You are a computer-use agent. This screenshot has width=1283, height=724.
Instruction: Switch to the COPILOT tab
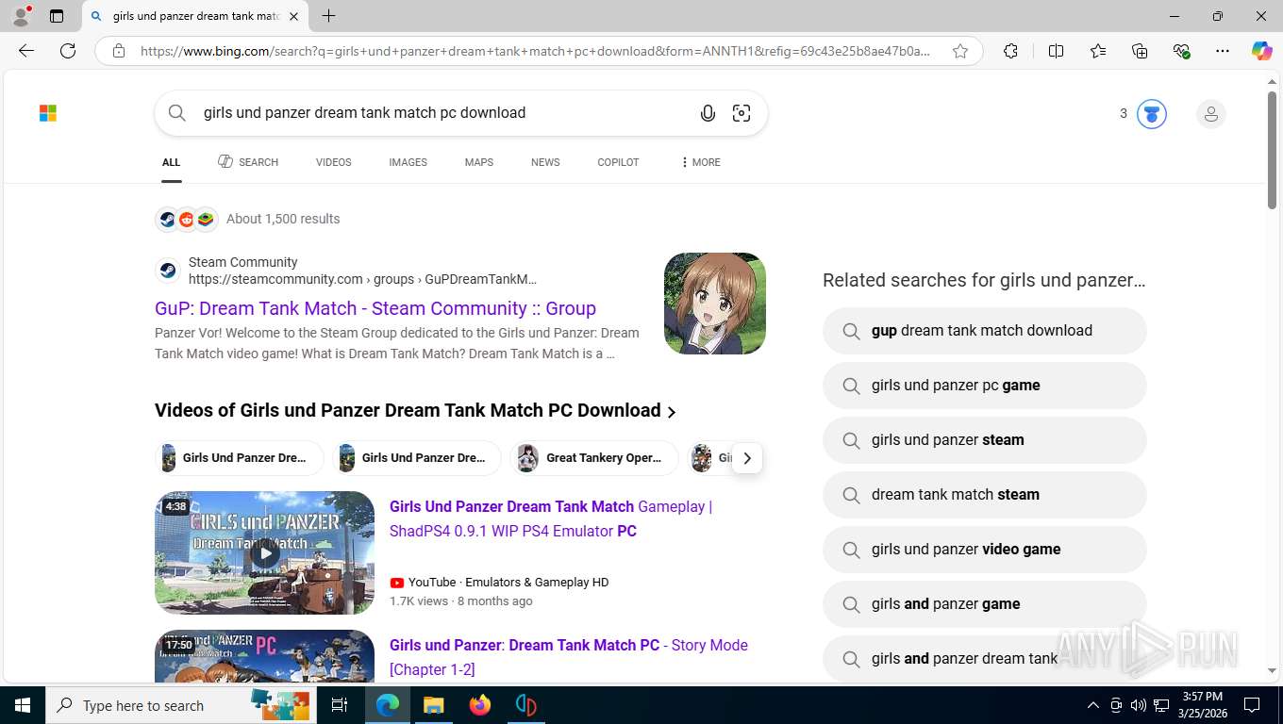[x=618, y=162]
